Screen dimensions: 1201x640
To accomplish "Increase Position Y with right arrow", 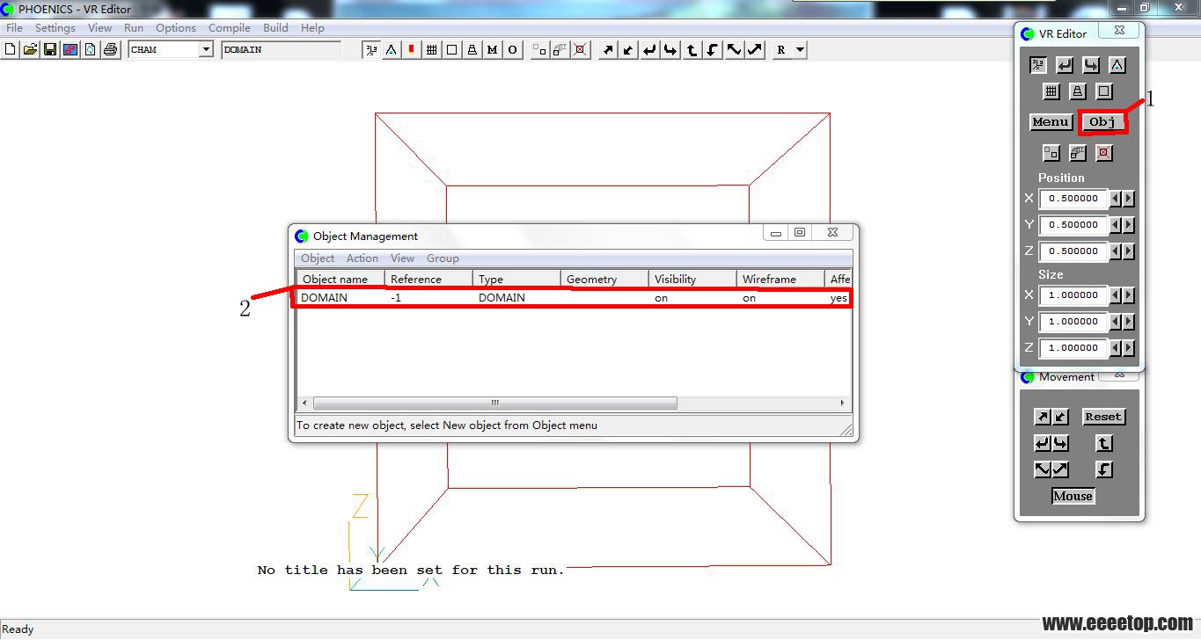I will [x=1129, y=225].
